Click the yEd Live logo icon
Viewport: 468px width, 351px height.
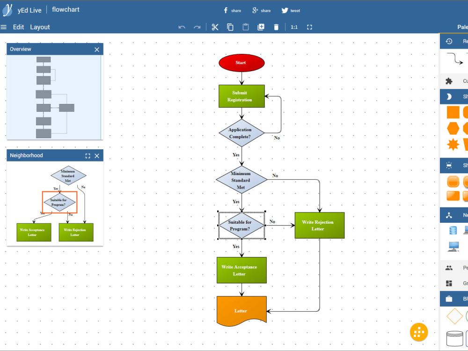tap(7, 10)
